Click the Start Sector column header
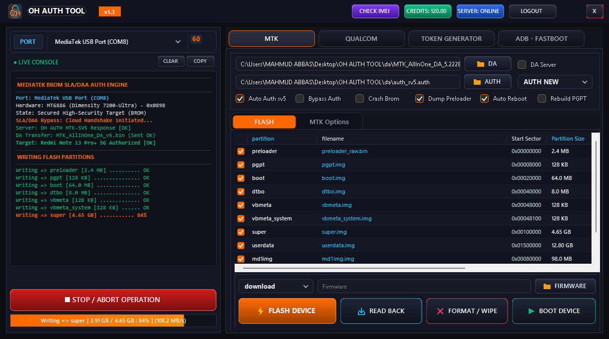609x339 pixels. (526, 139)
